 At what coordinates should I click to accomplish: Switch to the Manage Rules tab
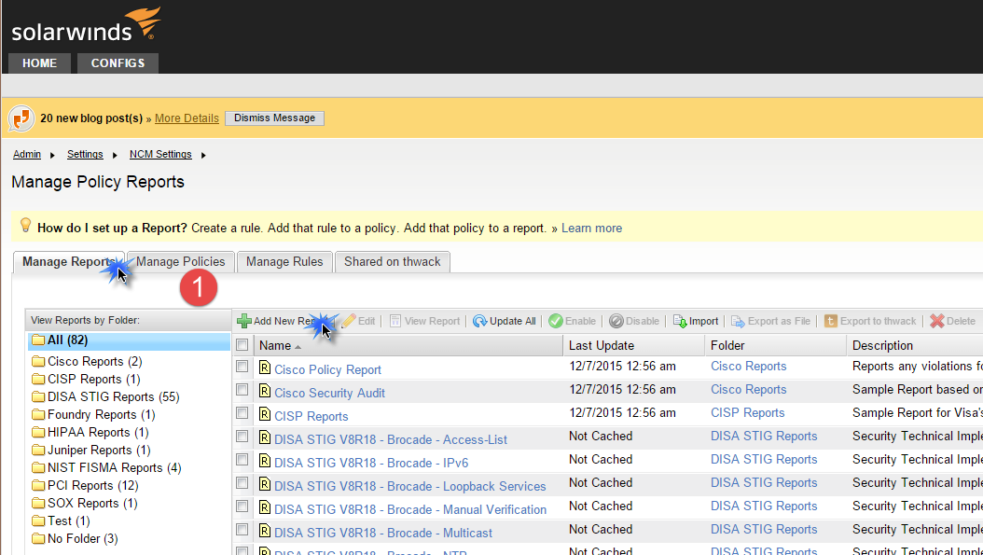pos(284,261)
